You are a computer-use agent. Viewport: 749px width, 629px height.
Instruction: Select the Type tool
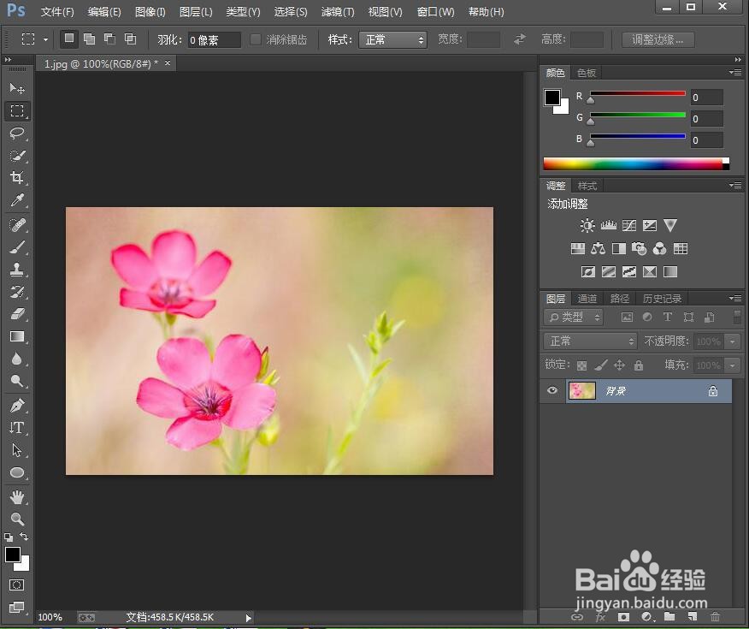pyautogui.click(x=17, y=428)
